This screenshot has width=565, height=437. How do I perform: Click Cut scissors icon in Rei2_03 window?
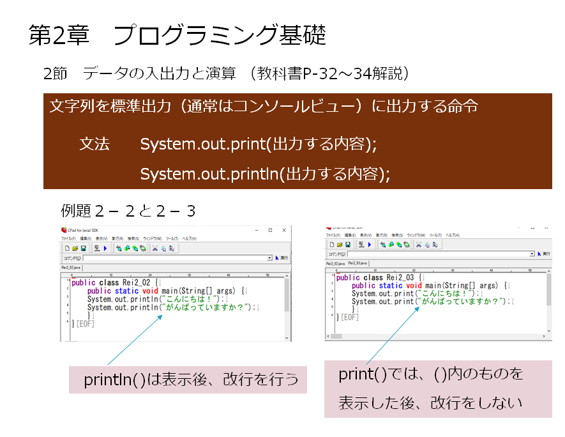(x=419, y=245)
